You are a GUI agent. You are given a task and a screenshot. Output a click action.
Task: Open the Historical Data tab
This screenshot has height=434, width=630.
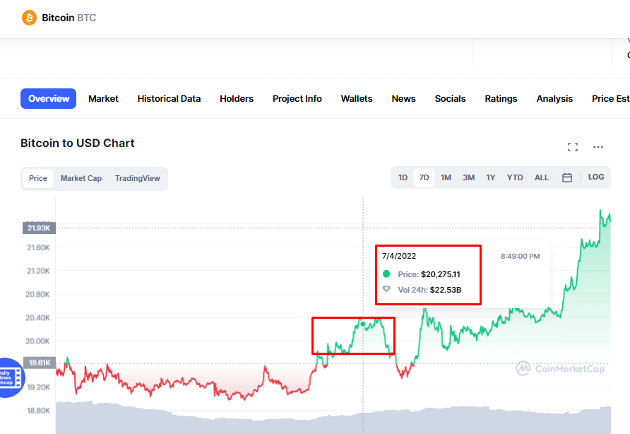click(x=169, y=98)
